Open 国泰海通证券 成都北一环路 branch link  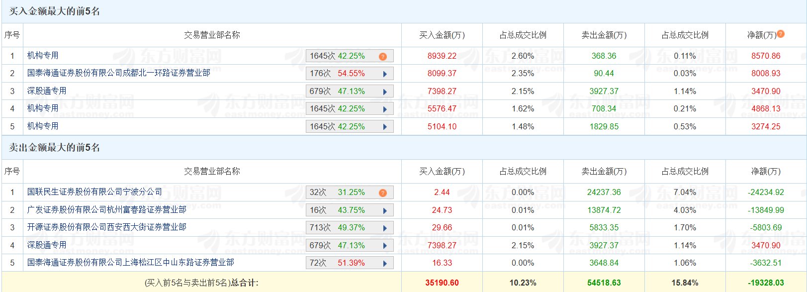pos(118,73)
